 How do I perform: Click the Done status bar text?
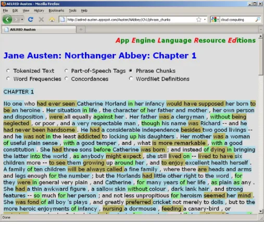point(6,218)
